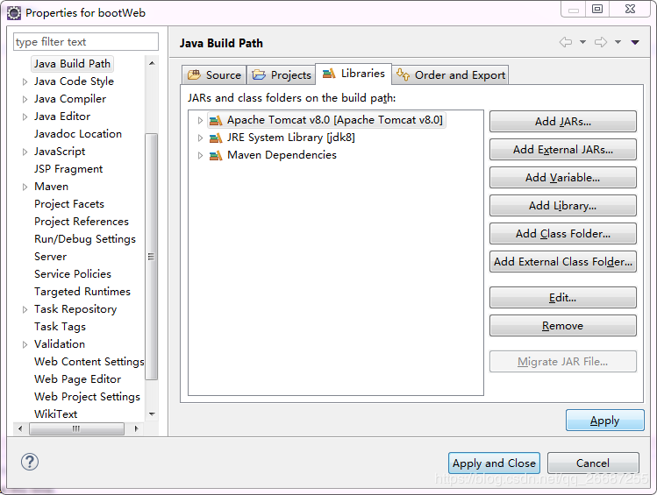657x495 pixels.
Task: Switch to the Projects tab
Action: (282, 75)
